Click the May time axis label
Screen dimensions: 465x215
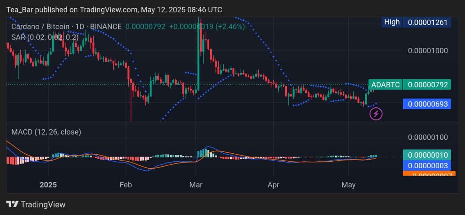pos(348,185)
